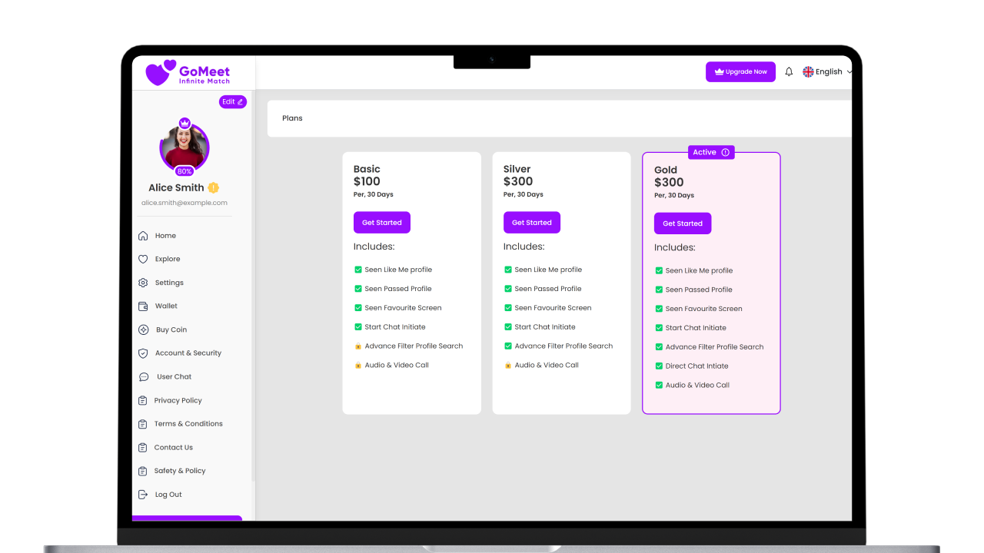Click the yellow verification badge beside Alice Smith

[x=214, y=187]
